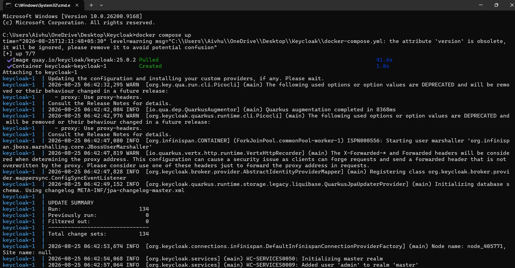Click the image name 'quay.io/keycloak/keycloak:25.0.2'
The image size is (515, 268).
[84, 60]
